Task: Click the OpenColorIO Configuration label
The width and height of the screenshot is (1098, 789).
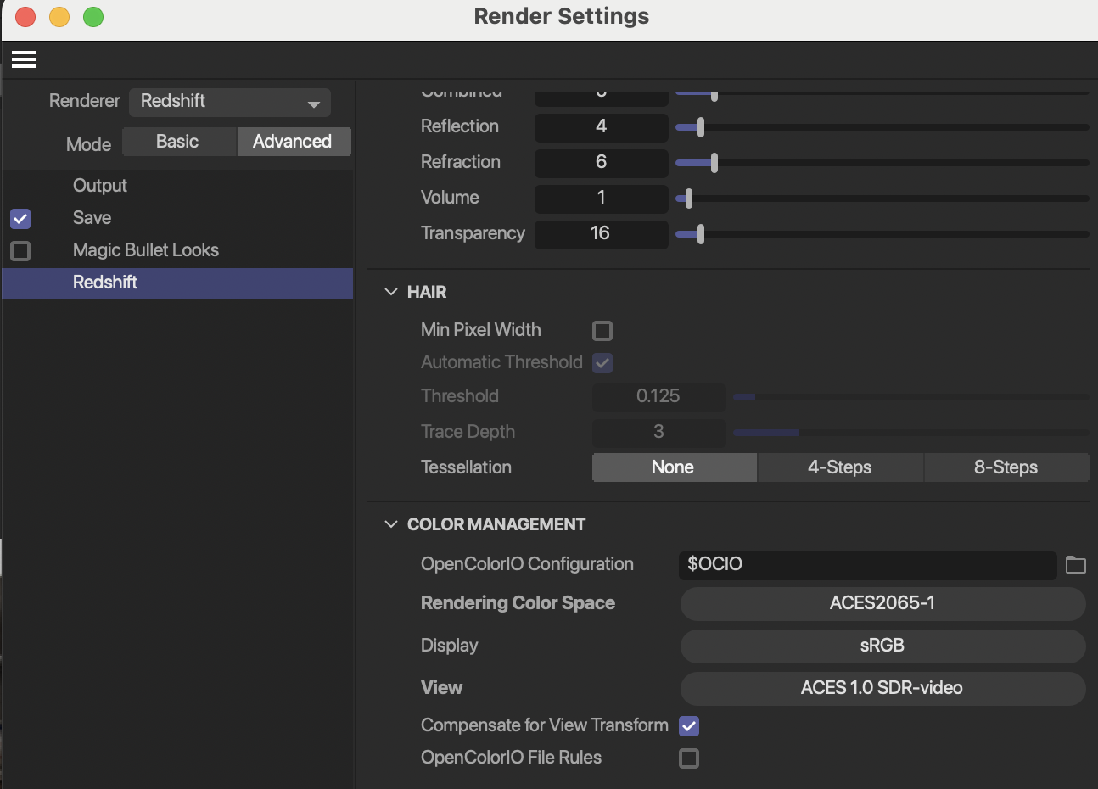Action: pyautogui.click(x=527, y=564)
